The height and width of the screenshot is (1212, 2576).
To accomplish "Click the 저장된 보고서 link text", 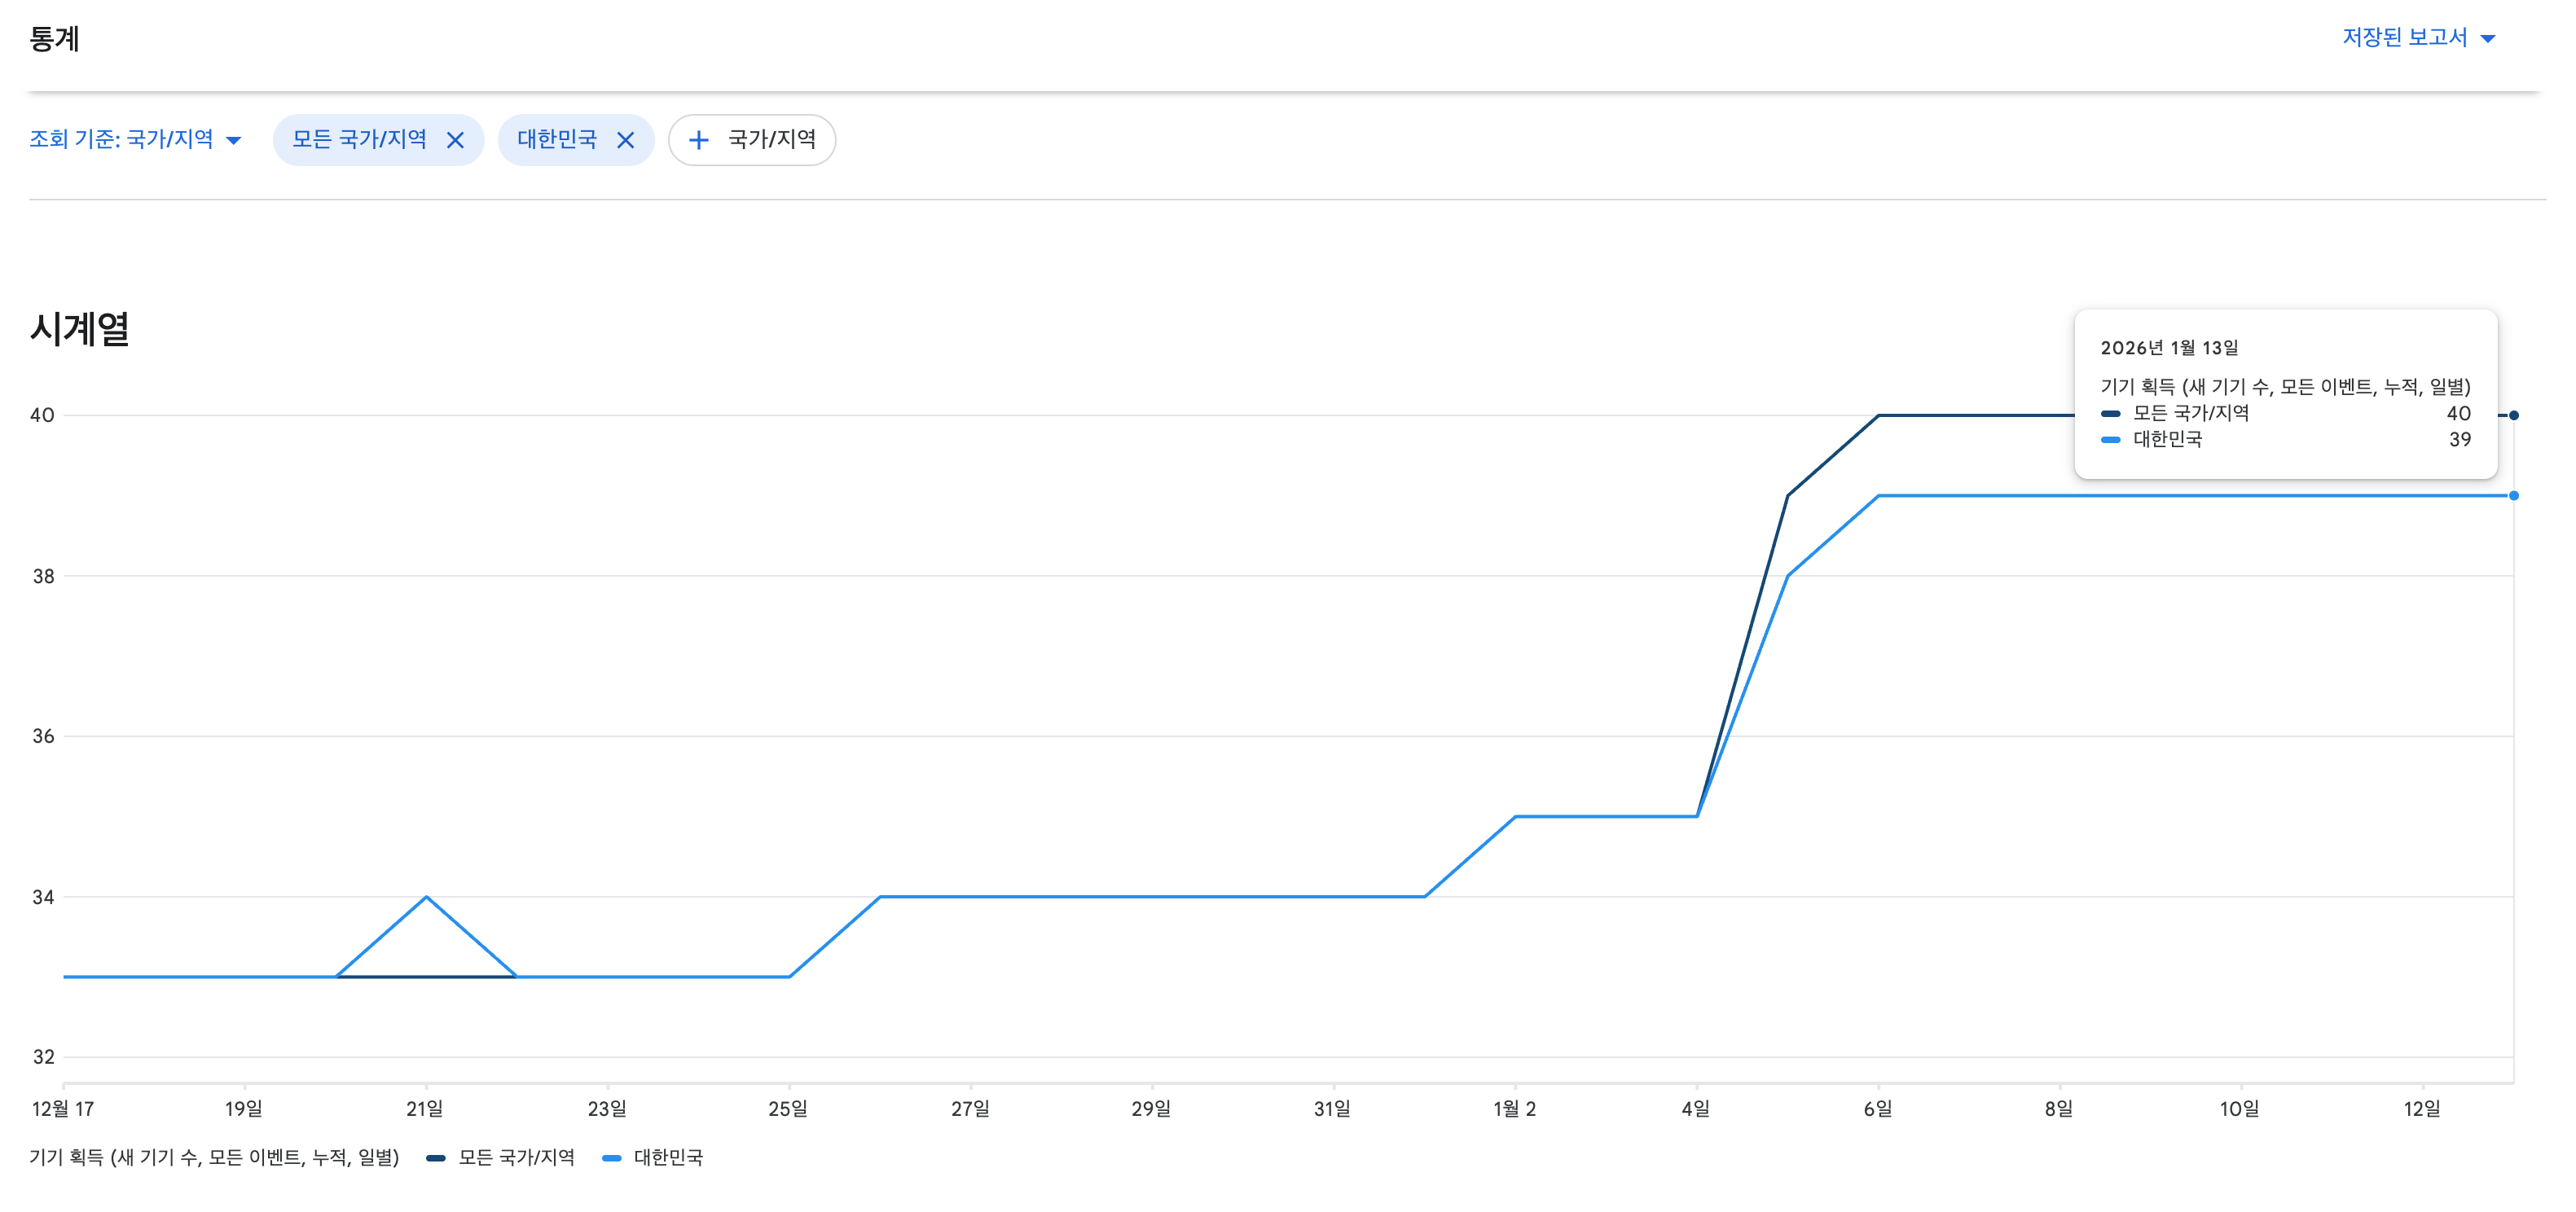I will 2404,38.
